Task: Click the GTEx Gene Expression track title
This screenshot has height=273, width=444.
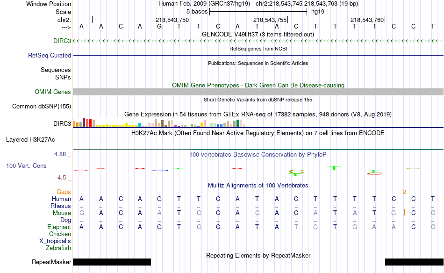Action: (258, 114)
